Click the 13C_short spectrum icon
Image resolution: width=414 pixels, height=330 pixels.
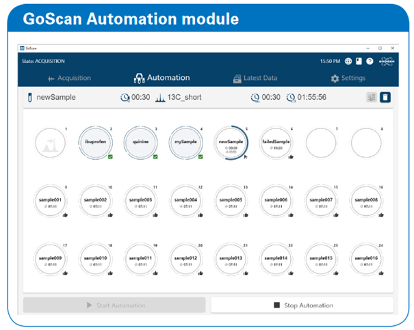(160, 98)
